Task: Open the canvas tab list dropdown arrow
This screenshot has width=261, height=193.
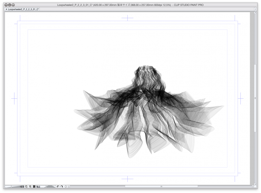Action: (x=255, y=9)
